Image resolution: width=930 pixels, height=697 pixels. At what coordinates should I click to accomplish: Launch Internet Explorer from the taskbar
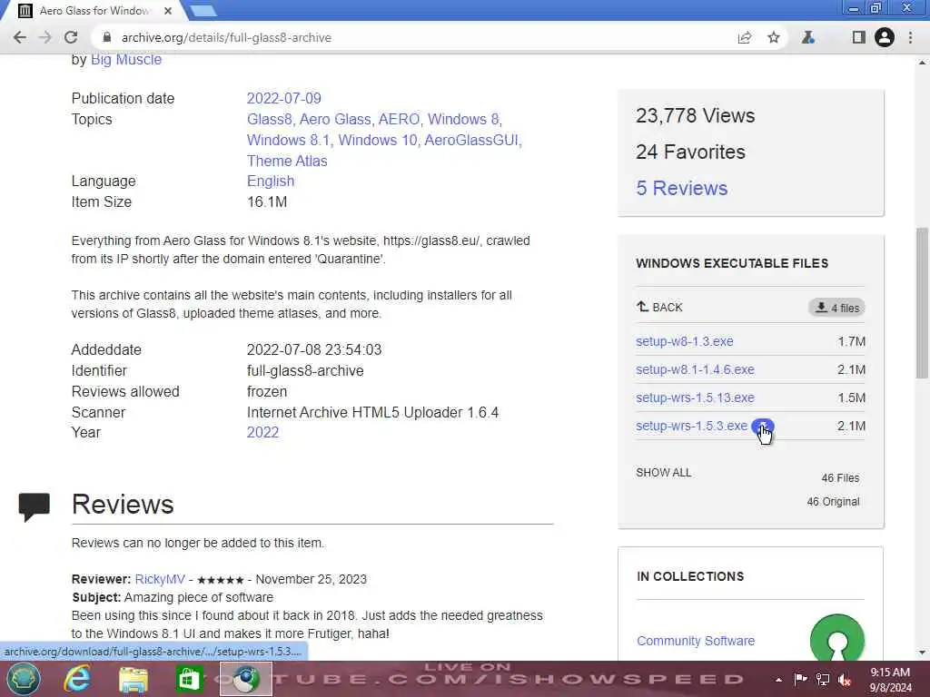click(x=77, y=679)
